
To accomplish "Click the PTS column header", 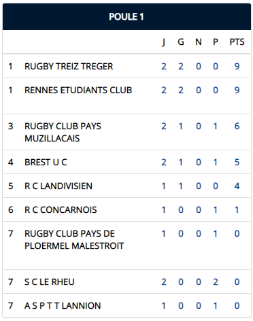I will point(237,42).
